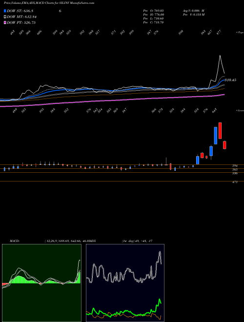The width and height of the screenshot is (244, 322).
Task: Click the tall blue candlestick before the peak
Action: click(x=215, y=136)
